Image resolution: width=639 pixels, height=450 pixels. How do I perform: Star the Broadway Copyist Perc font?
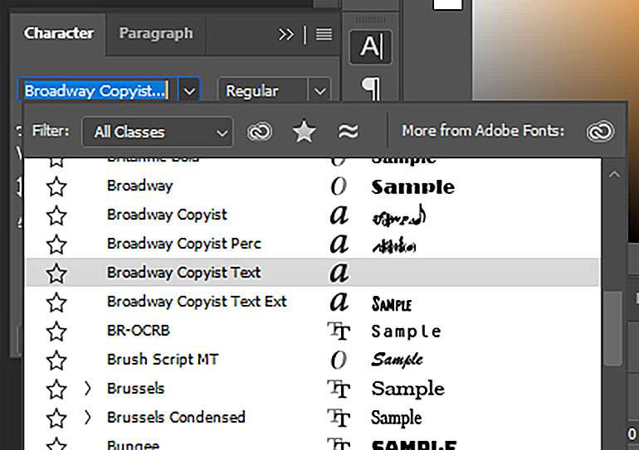tap(56, 244)
